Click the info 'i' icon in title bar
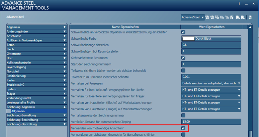The height and width of the screenshot is (137, 259). click(x=239, y=3)
